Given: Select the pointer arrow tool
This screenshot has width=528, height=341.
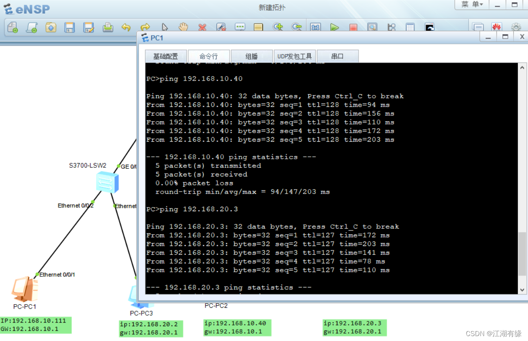Looking at the screenshot, I should pos(165,27).
